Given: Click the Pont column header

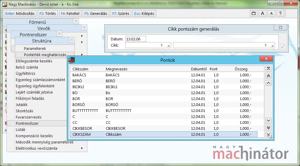Looking at the screenshot, I should 214,69.
